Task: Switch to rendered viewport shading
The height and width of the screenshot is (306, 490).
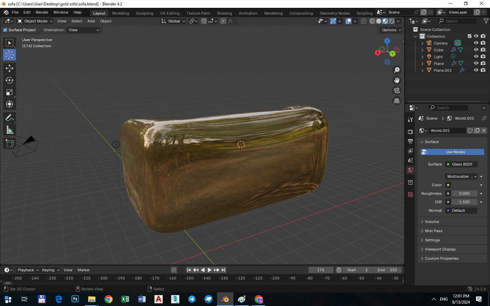Action: pyautogui.click(x=392, y=21)
